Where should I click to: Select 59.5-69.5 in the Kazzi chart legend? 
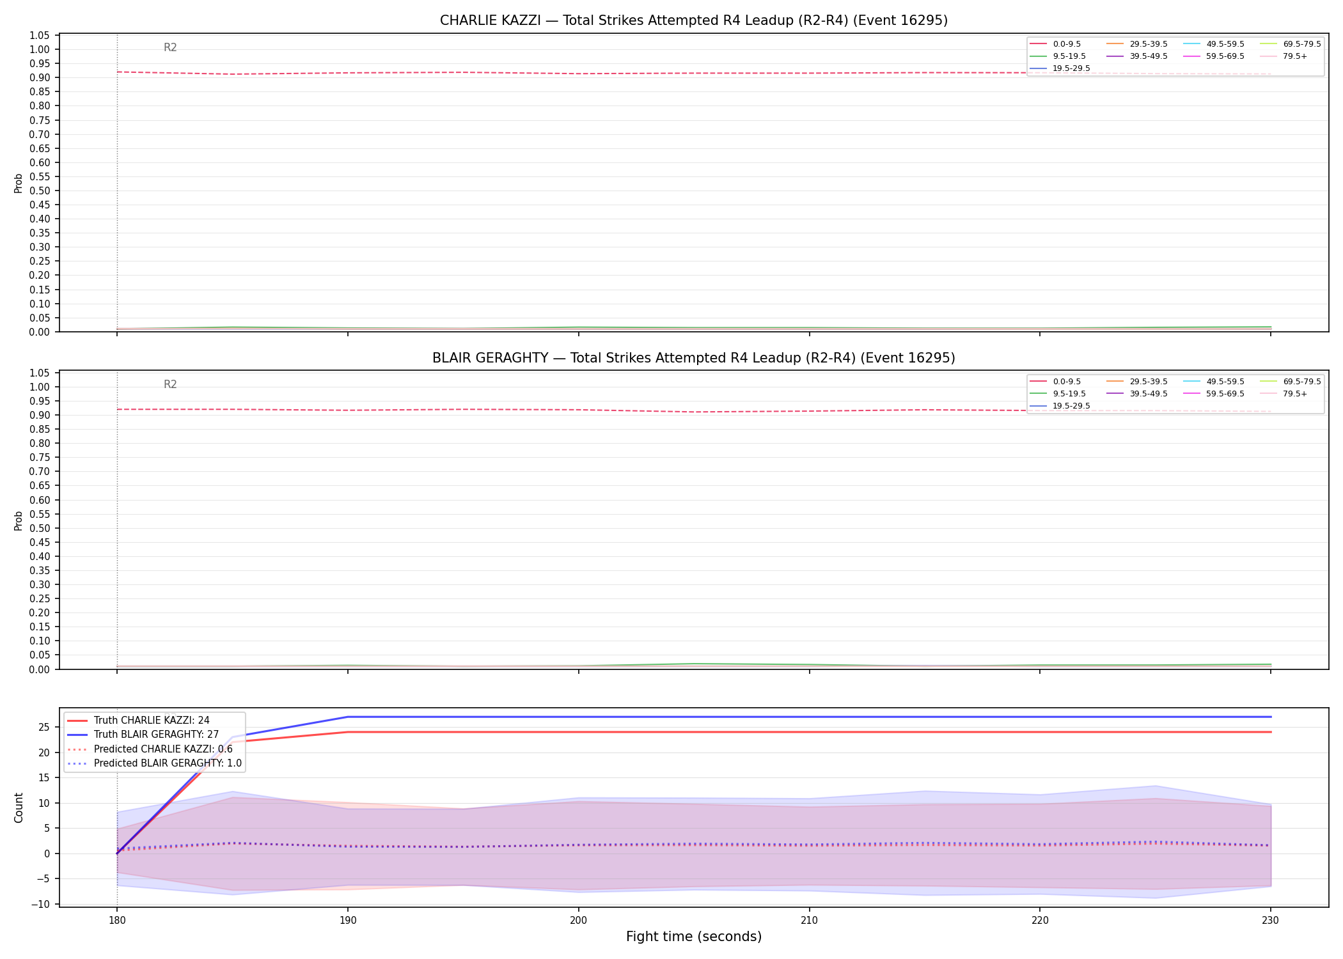coord(1225,56)
